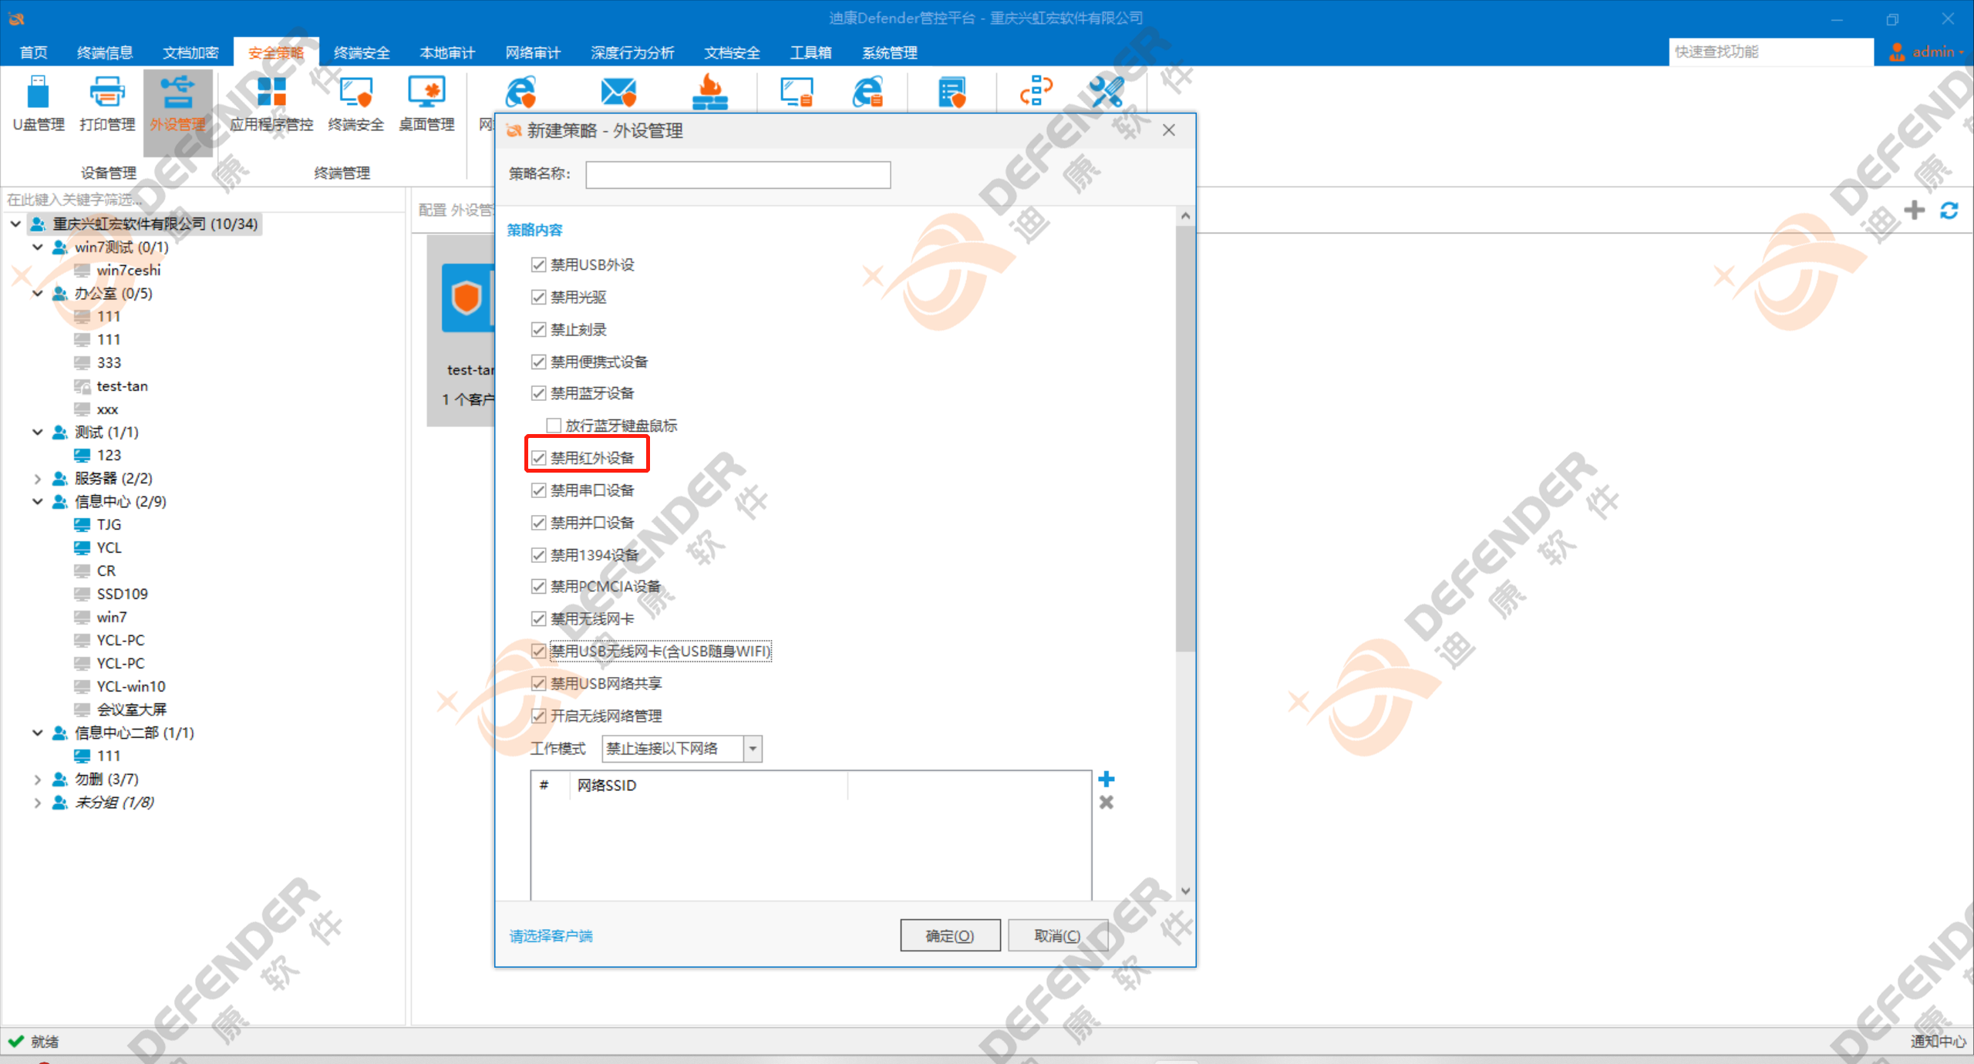The image size is (1974, 1064).
Task: Click the envelope-with-shield mail icon
Action: [618, 93]
